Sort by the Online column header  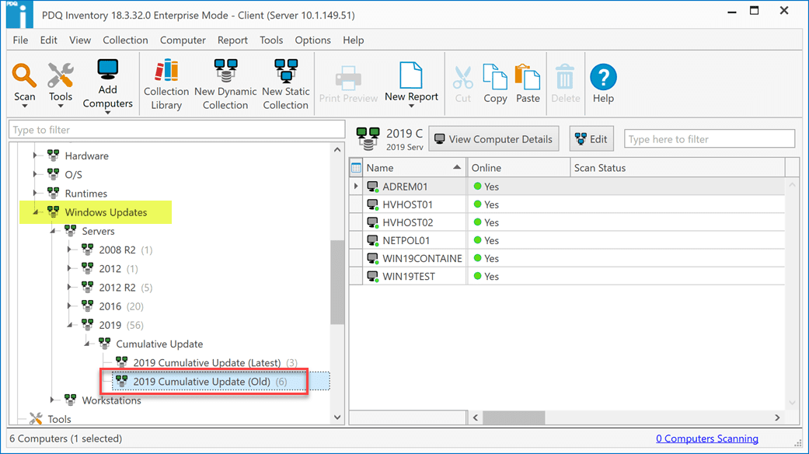[x=518, y=168]
